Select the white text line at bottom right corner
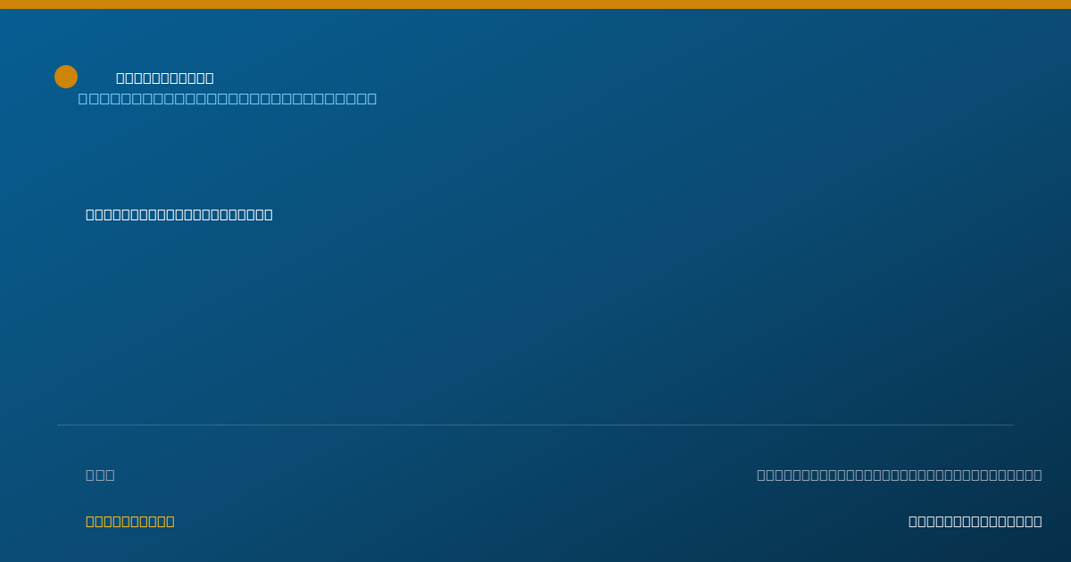This screenshot has height=562, width=1071. pyautogui.click(x=976, y=521)
